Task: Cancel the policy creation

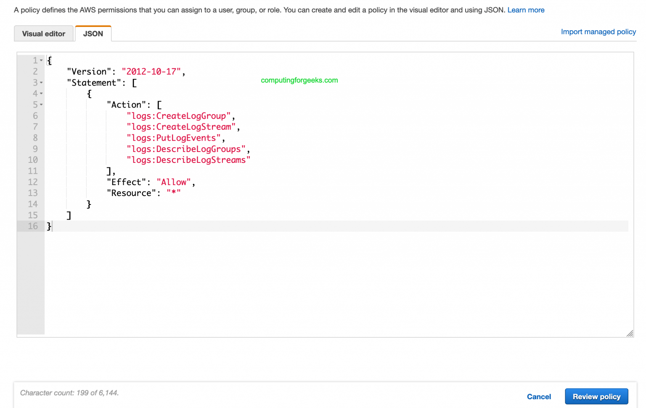Action: pyautogui.click(x=539, y=396)
